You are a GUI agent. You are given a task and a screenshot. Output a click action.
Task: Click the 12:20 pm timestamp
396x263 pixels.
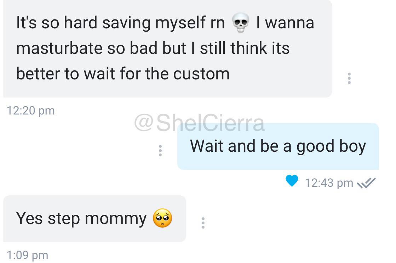[30, 111]
